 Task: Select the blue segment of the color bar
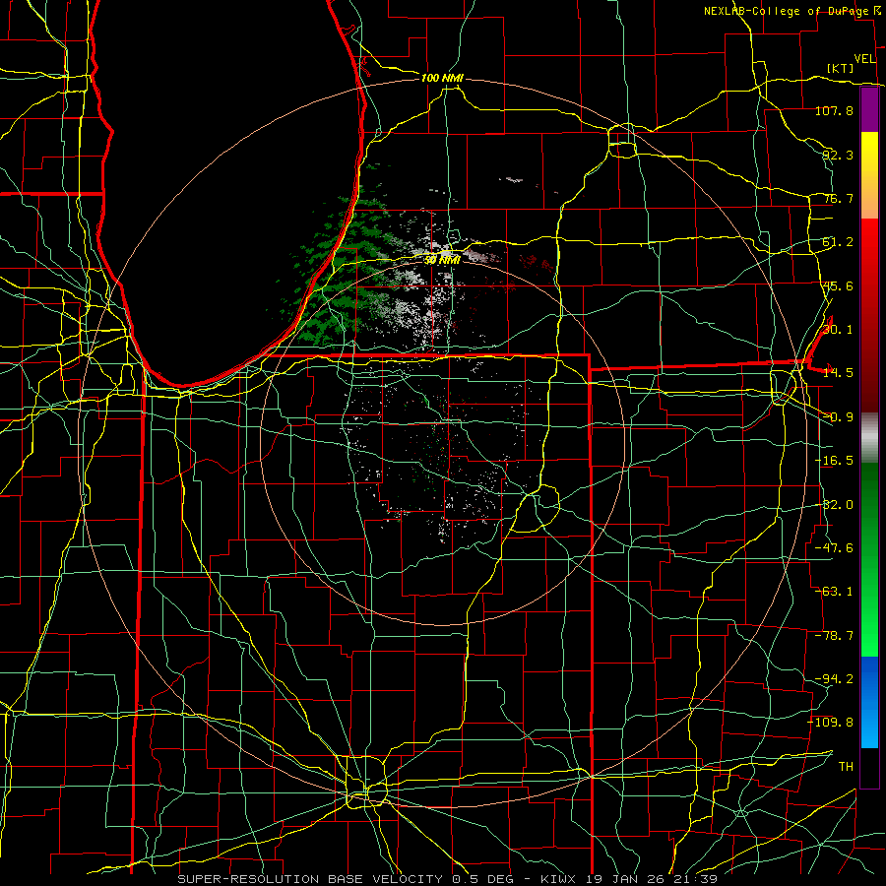click(869, 702)
